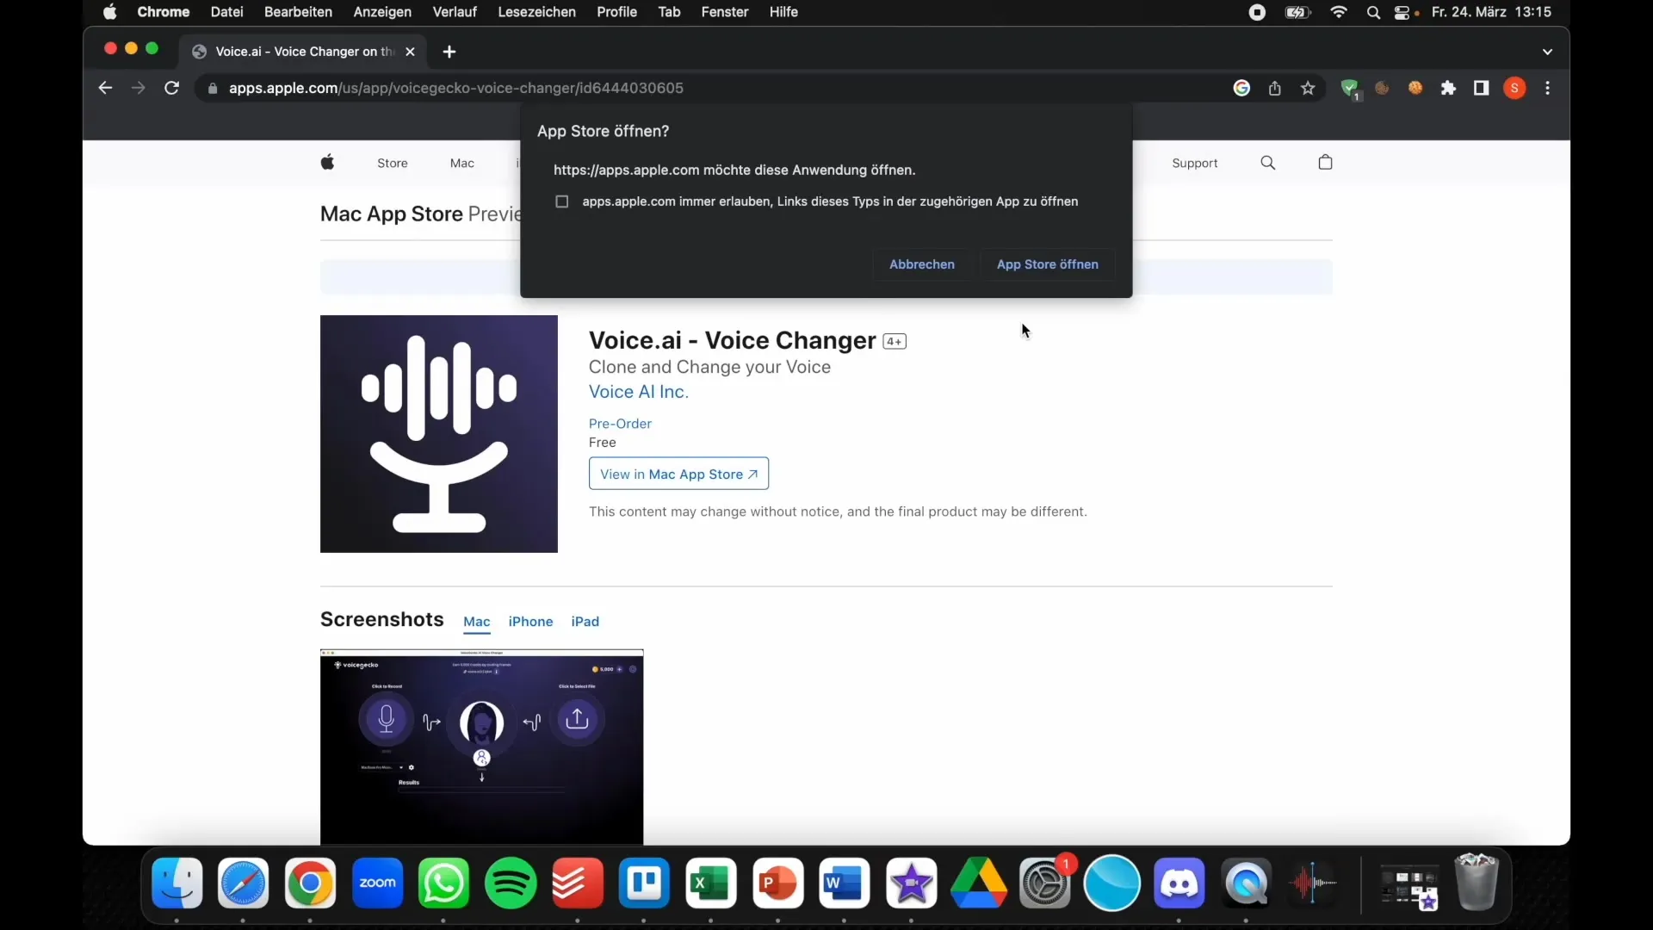Image resolution: width=1653 pixels, height=930 pixels.
Task: Open Trello from the Dock
Action: (x=646, y=883)
